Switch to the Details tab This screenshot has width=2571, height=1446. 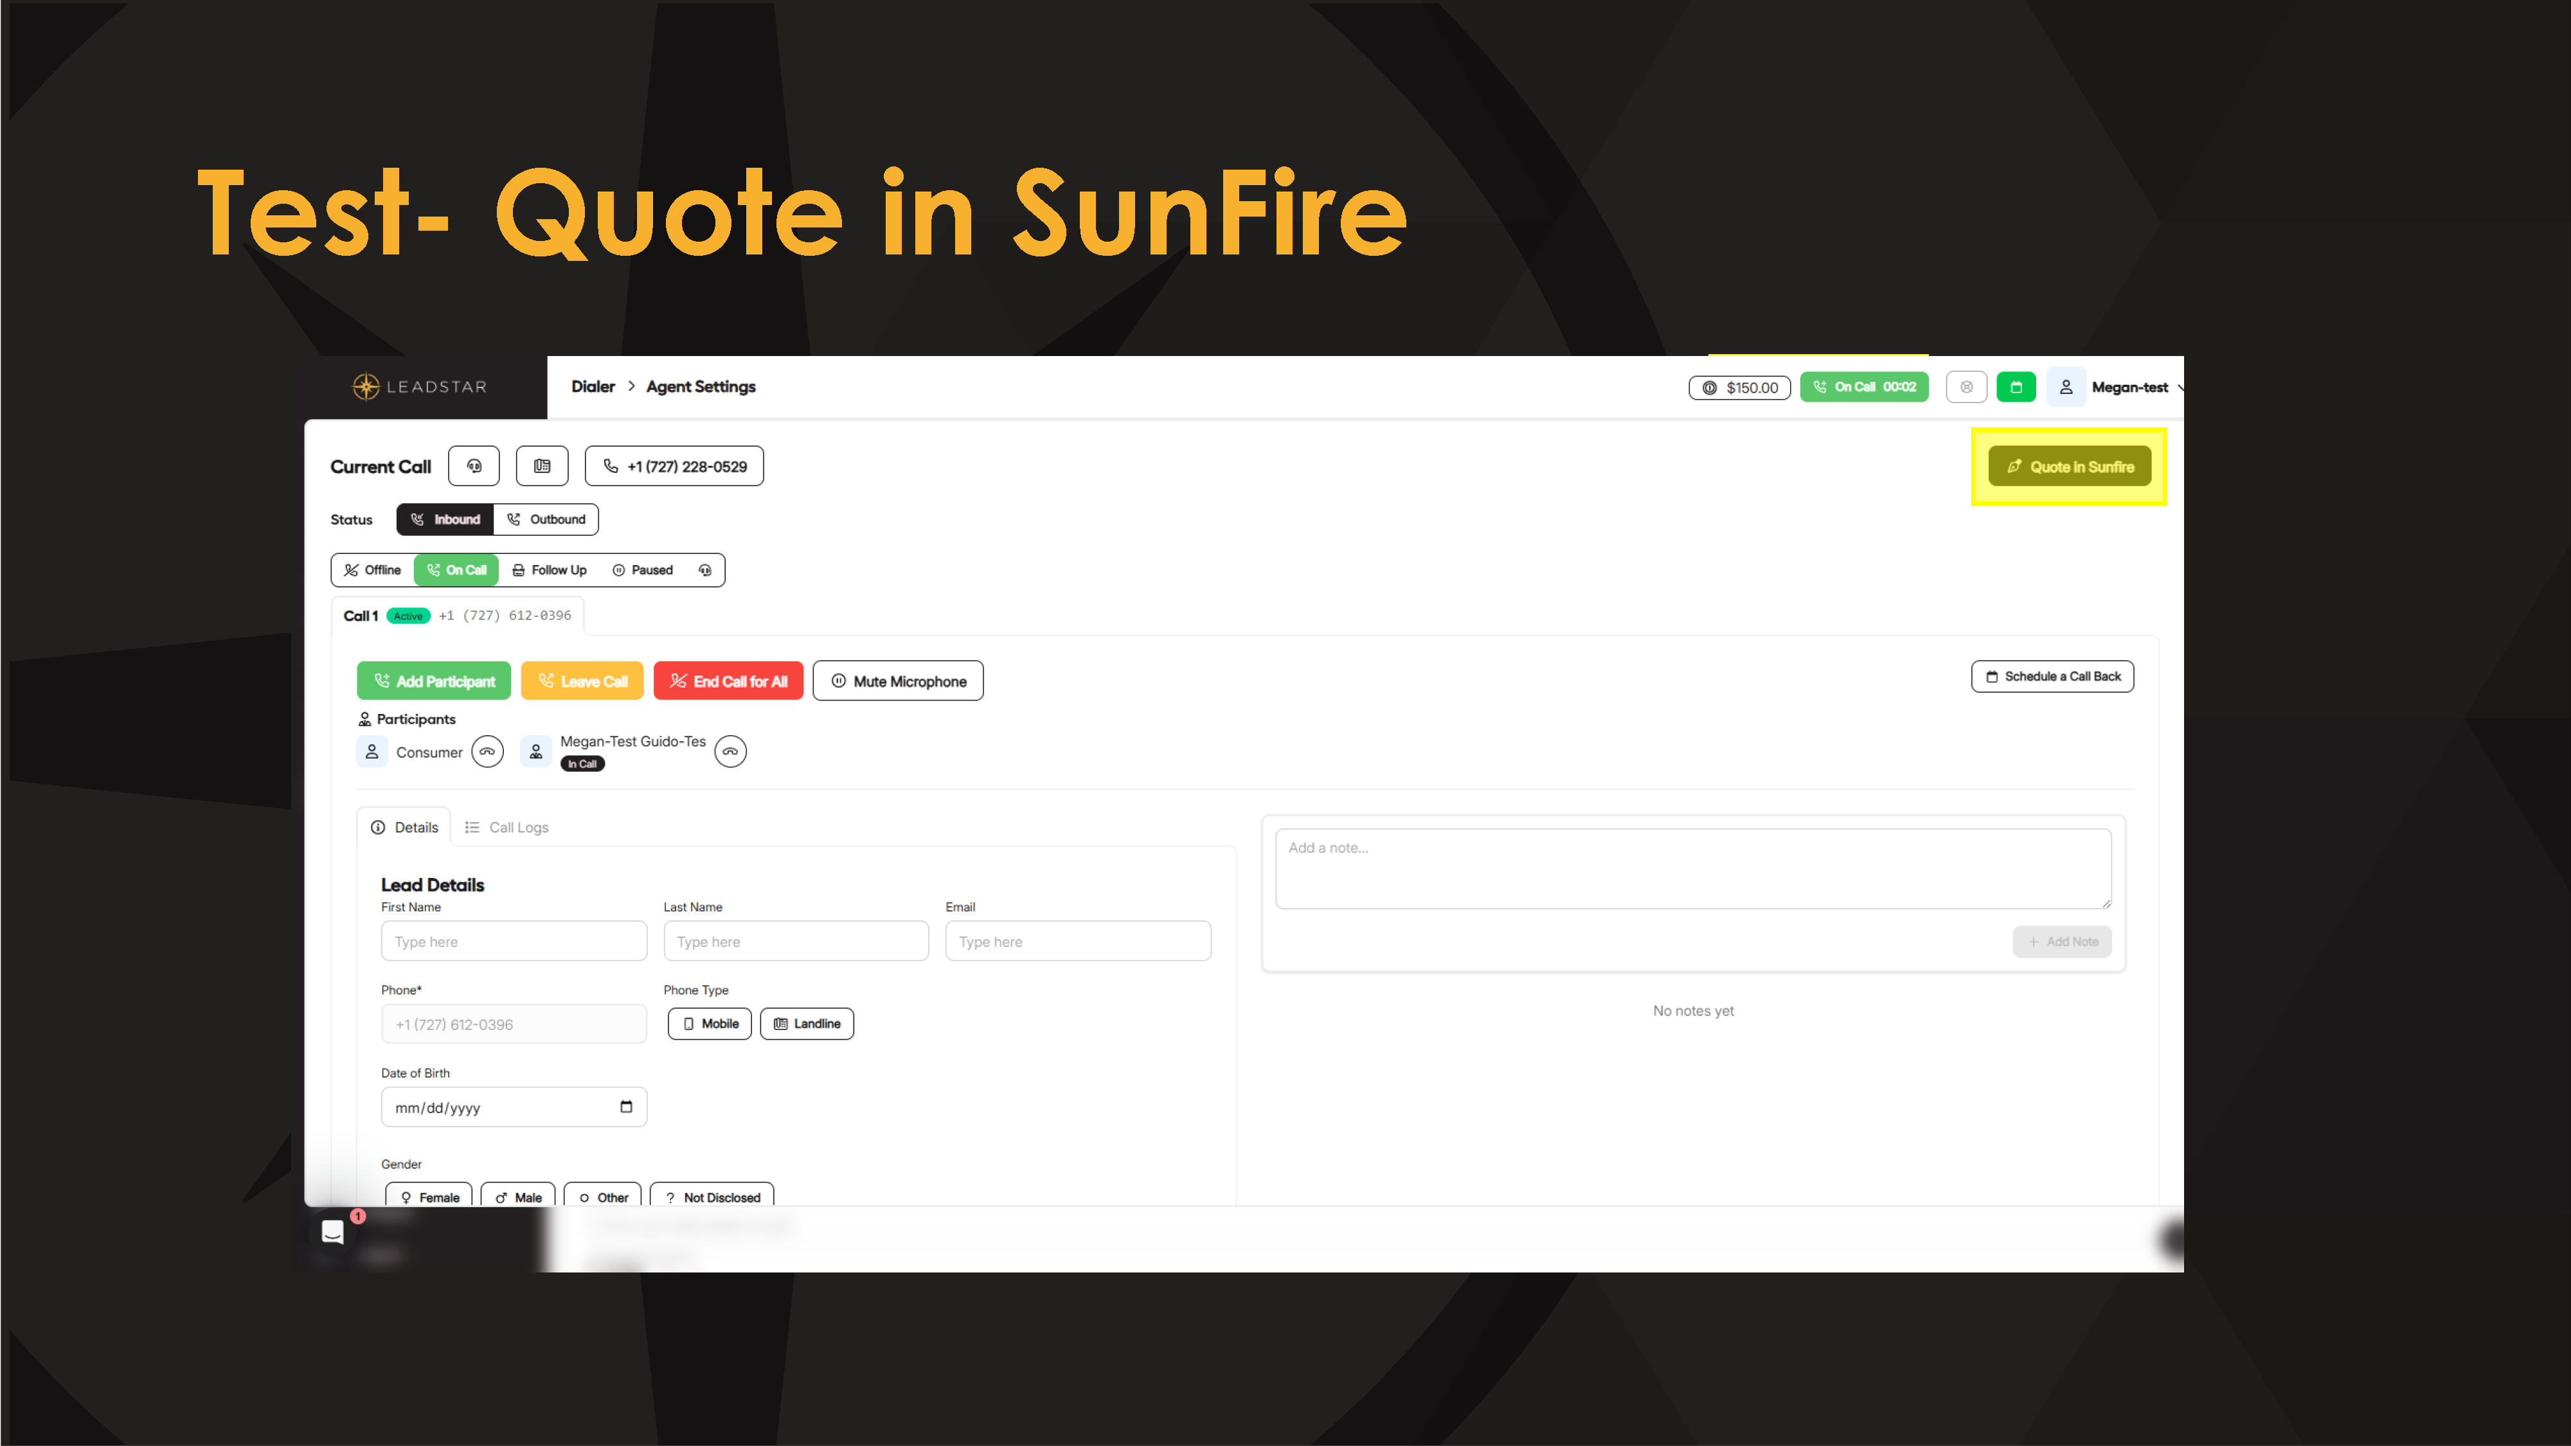(x=404, y=827)
